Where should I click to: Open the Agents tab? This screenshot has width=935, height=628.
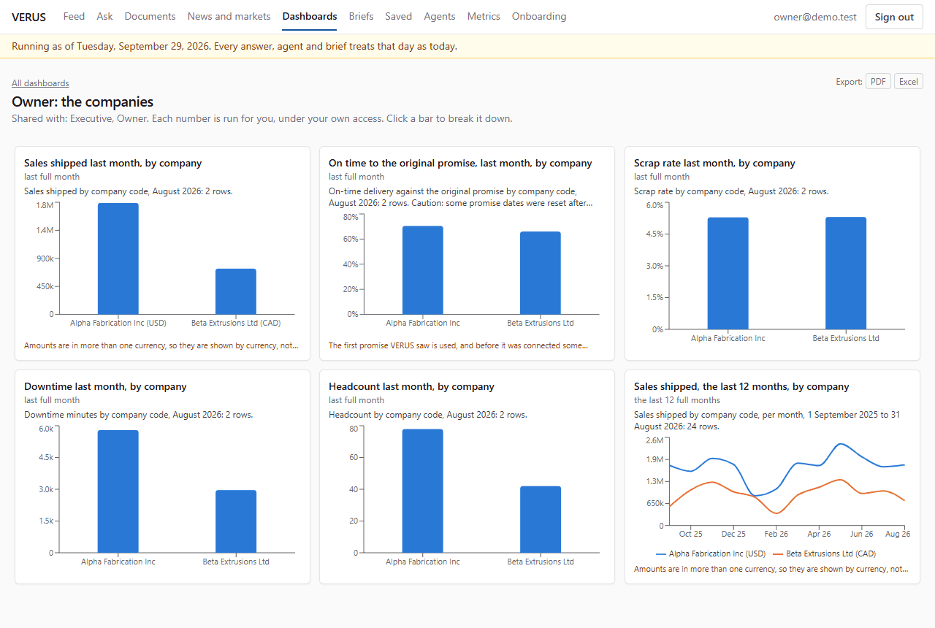[x=440, y=16]
